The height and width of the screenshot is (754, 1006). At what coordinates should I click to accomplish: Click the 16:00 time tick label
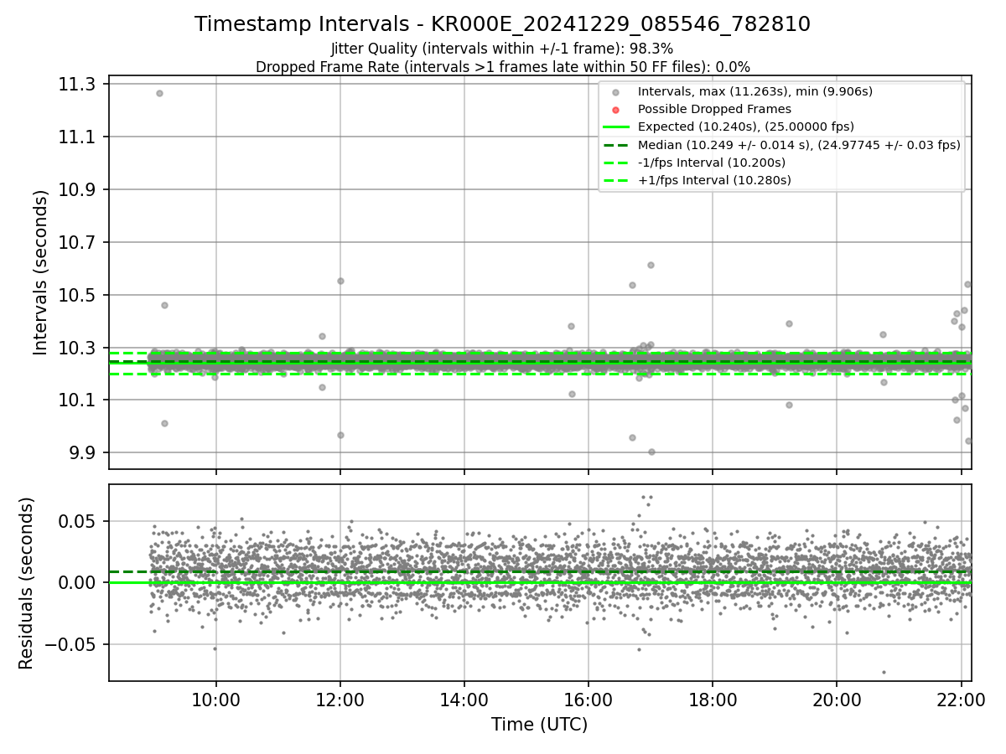tap(589, 700)
